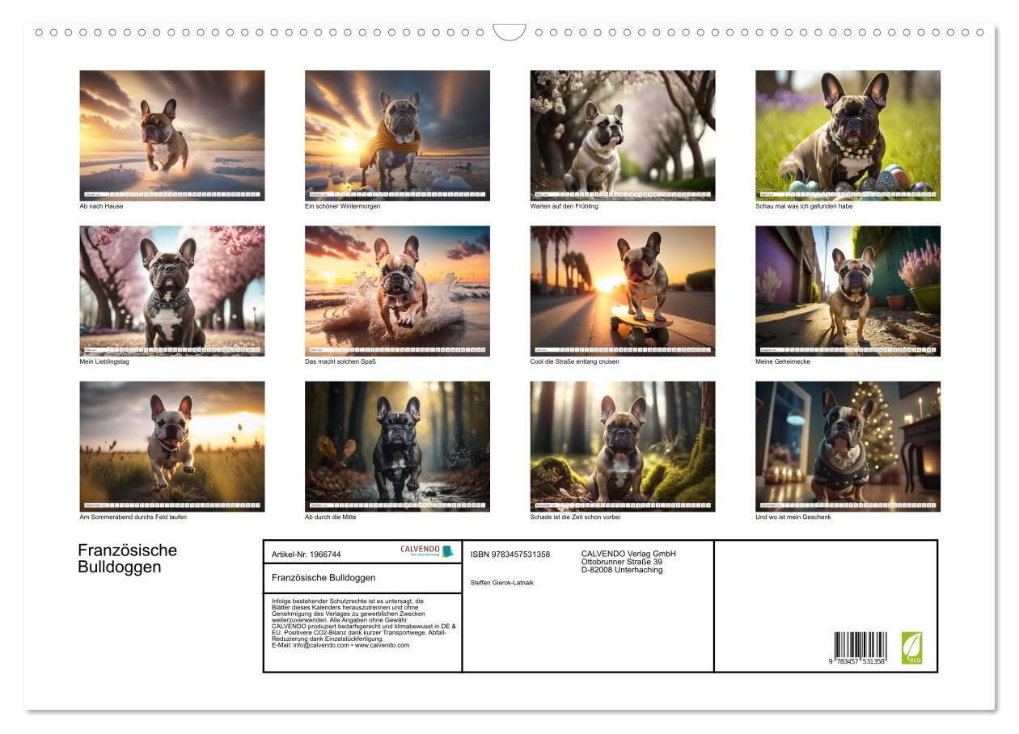
Task: Click the calendar hanger notch at top
Action: tap(509, 32)
